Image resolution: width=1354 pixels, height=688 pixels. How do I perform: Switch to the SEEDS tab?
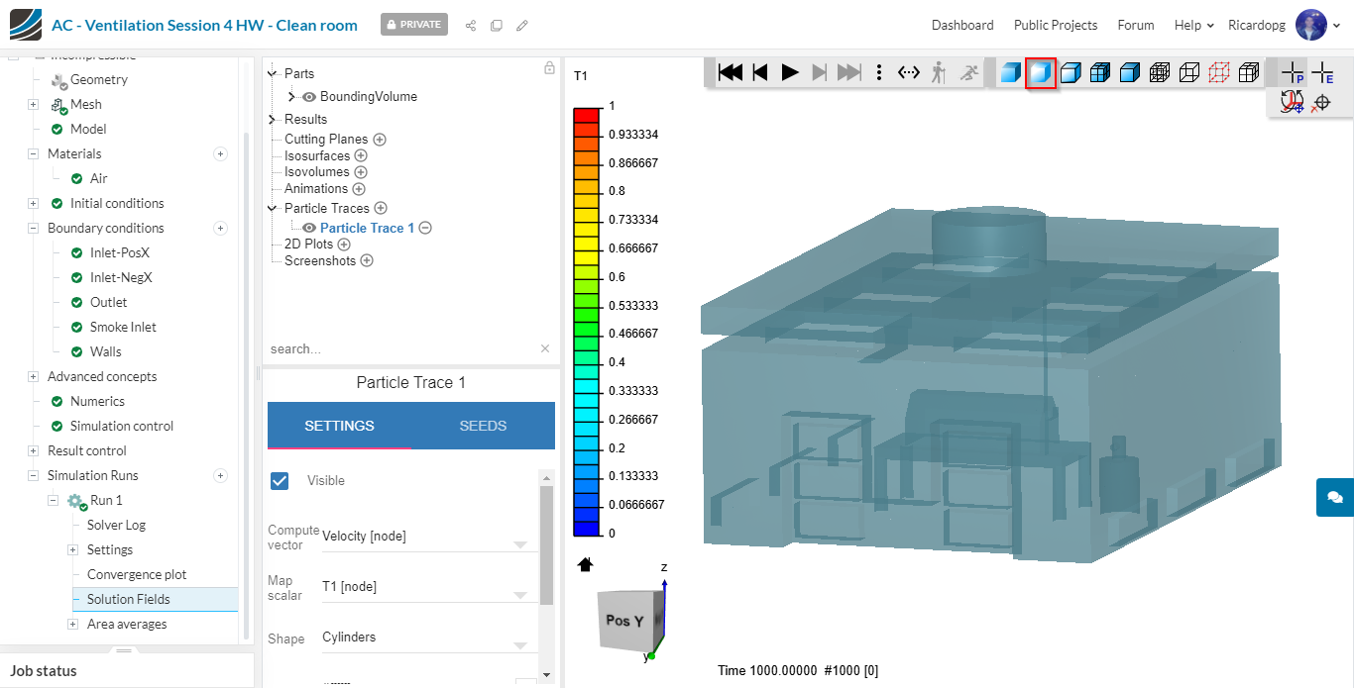pyautogui.click(x=483, y=426)
